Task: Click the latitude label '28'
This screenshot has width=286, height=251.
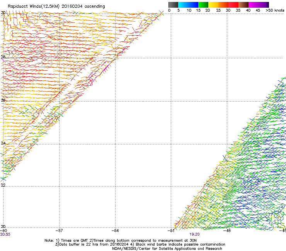Action: (x=3, y=57)
